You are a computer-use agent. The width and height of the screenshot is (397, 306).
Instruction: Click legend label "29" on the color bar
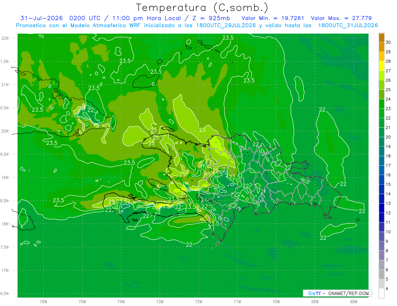click(x=388, y=52)
